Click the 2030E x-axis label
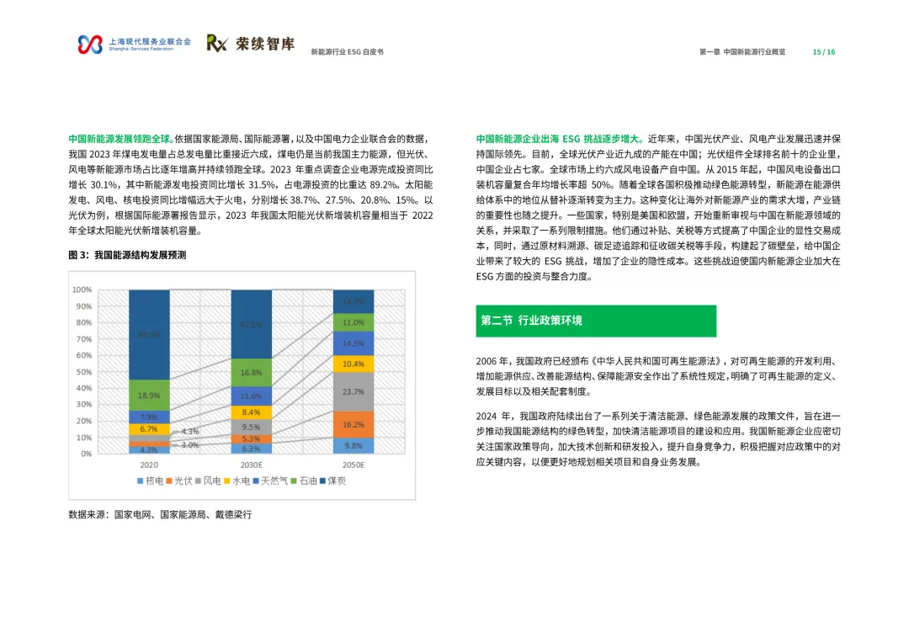The height and width of the screenshot is (643, 909). 251,465
